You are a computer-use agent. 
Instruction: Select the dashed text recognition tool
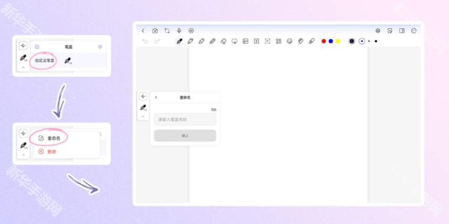click(268, 41)
